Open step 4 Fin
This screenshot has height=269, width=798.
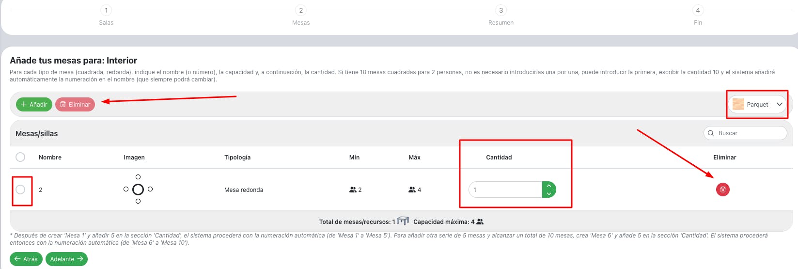pos(698,10)
